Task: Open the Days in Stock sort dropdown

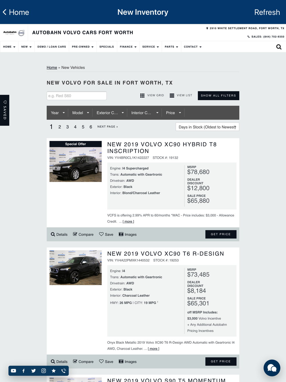Action: (207, 127)
